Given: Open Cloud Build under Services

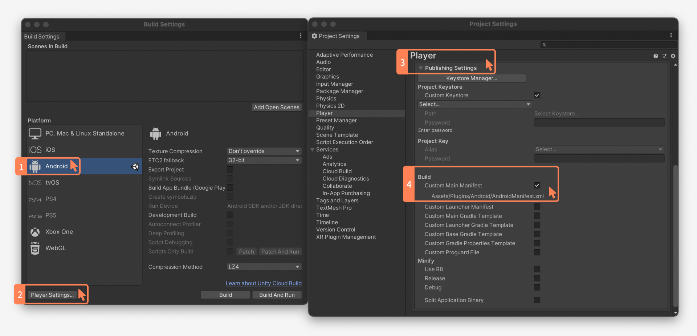Looking at the screenshot, I should point(337,171).
